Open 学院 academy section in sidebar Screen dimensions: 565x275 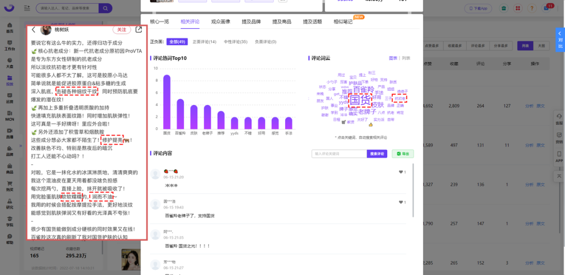(10, 221)
